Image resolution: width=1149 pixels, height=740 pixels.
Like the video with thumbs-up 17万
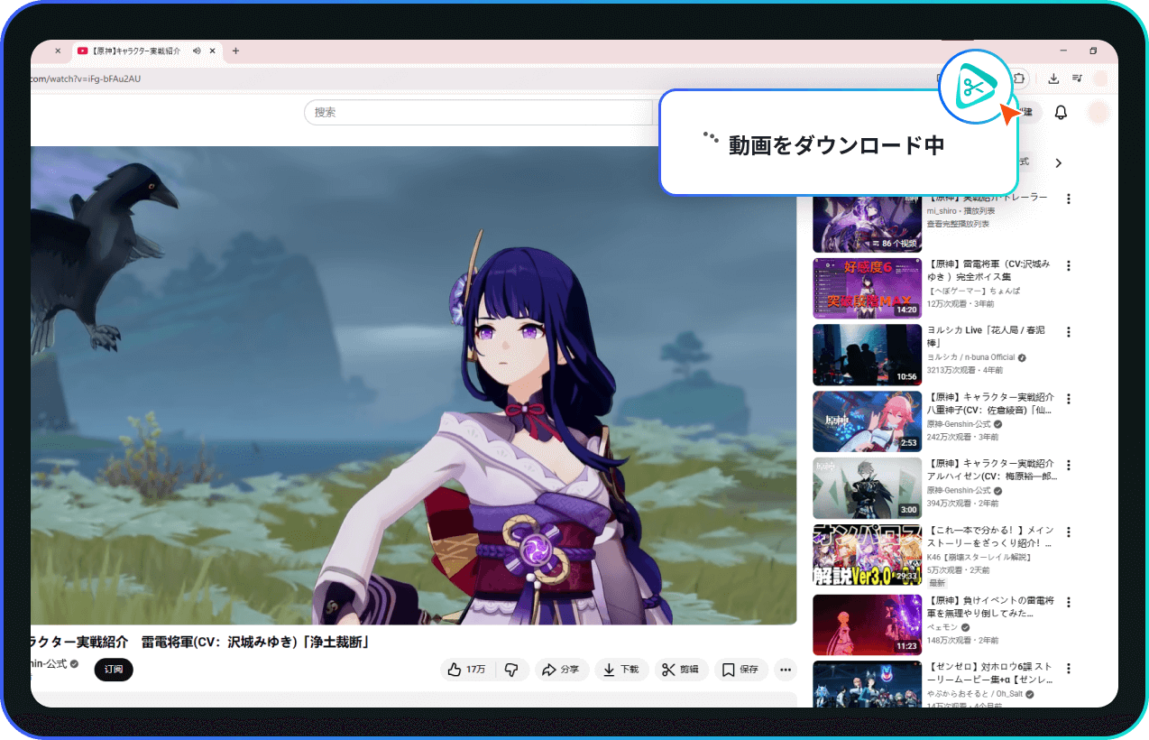tap(467, 670)
